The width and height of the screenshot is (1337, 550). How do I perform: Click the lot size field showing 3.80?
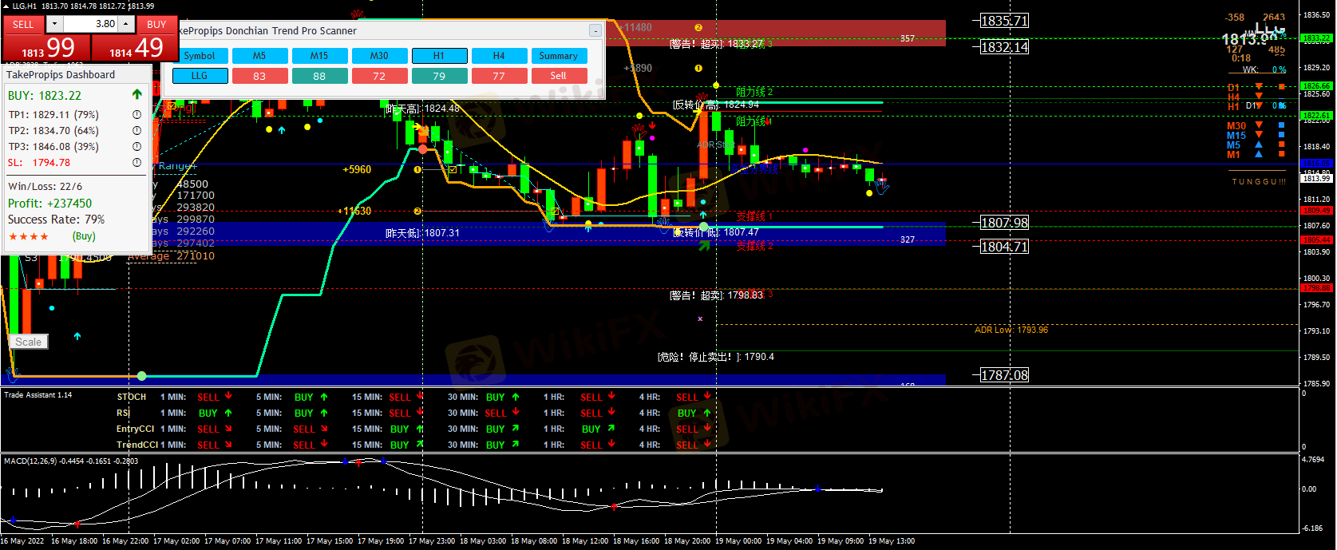89,24
